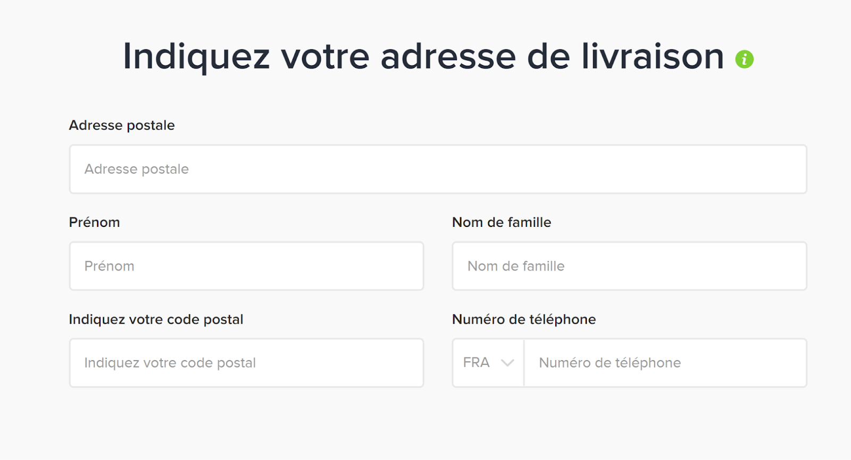
Task: Click the "Prénom" label above the field
Action: tap(94, 222)
